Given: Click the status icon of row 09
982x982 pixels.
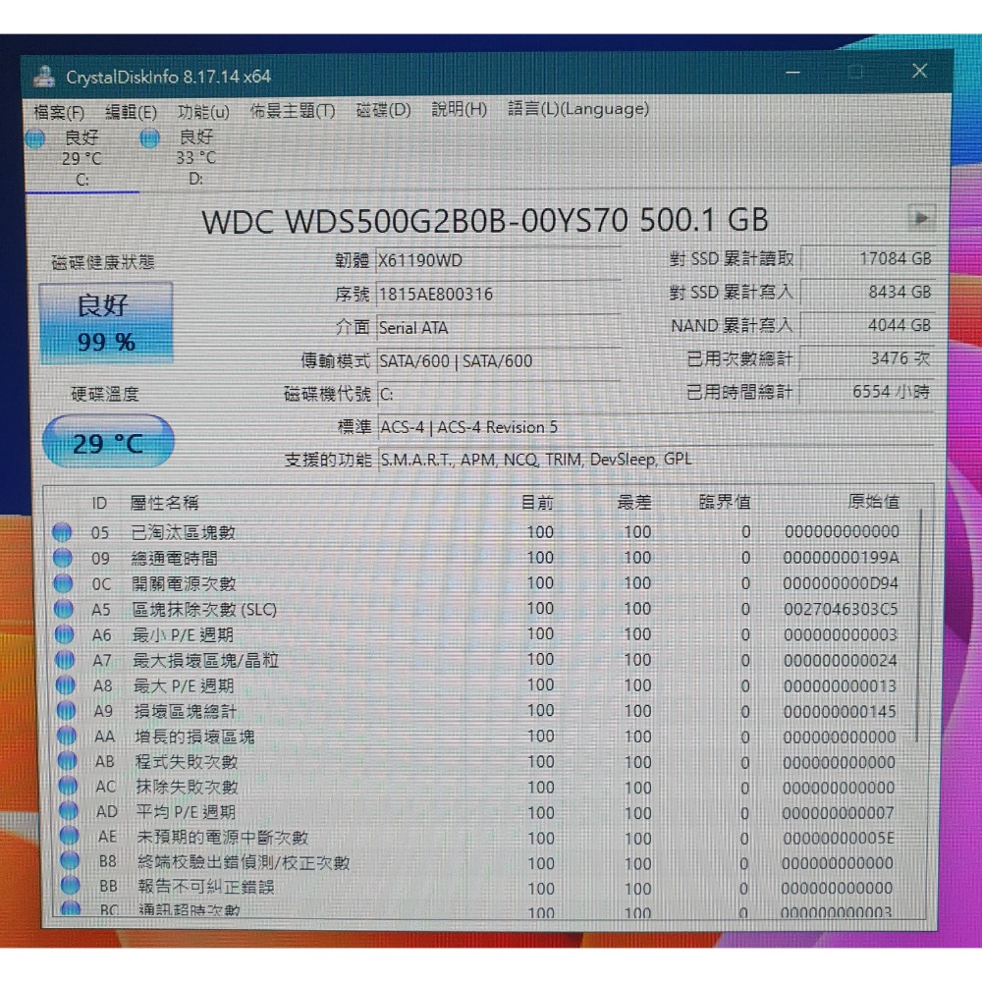Looking at the screenshot, I should (x=63, y=558).
